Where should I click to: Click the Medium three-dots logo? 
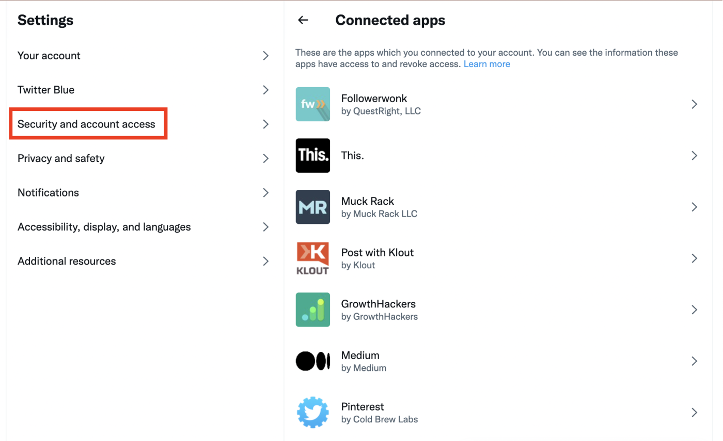pyautogui.click(x=313, y=361)
